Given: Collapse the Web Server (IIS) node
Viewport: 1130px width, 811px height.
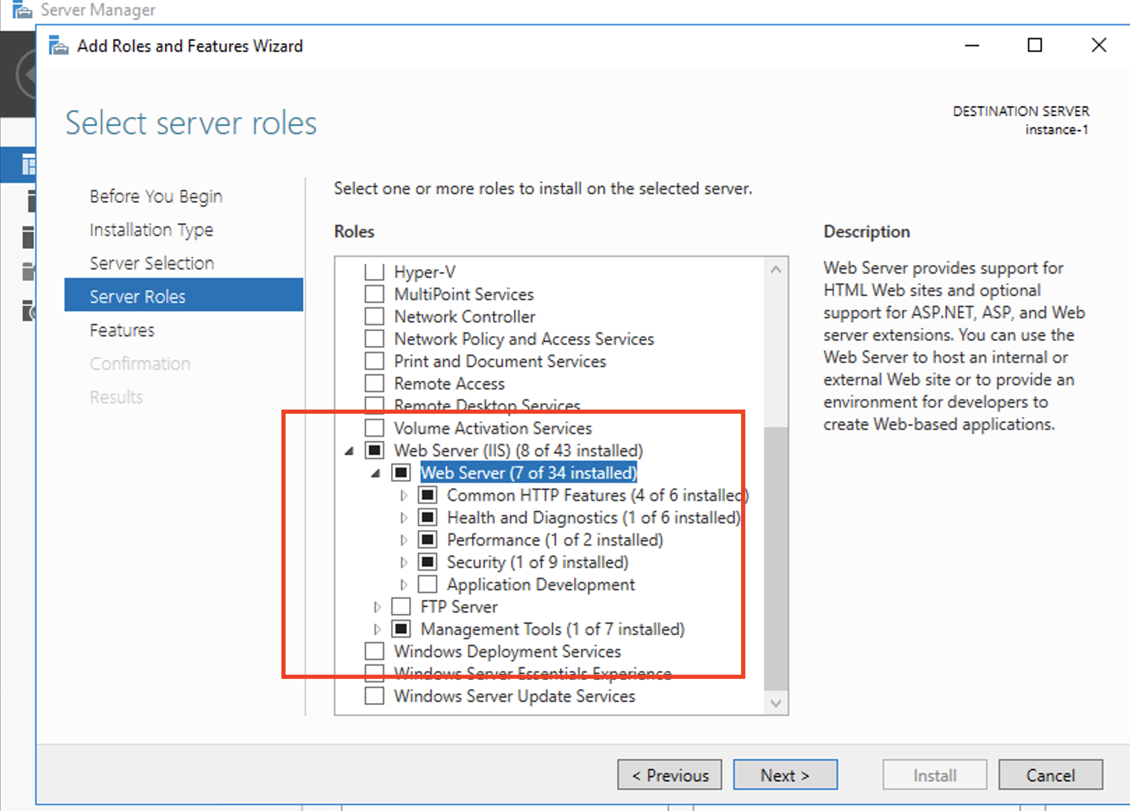Looking at the screenshot, I should click(x=349, y=450).
